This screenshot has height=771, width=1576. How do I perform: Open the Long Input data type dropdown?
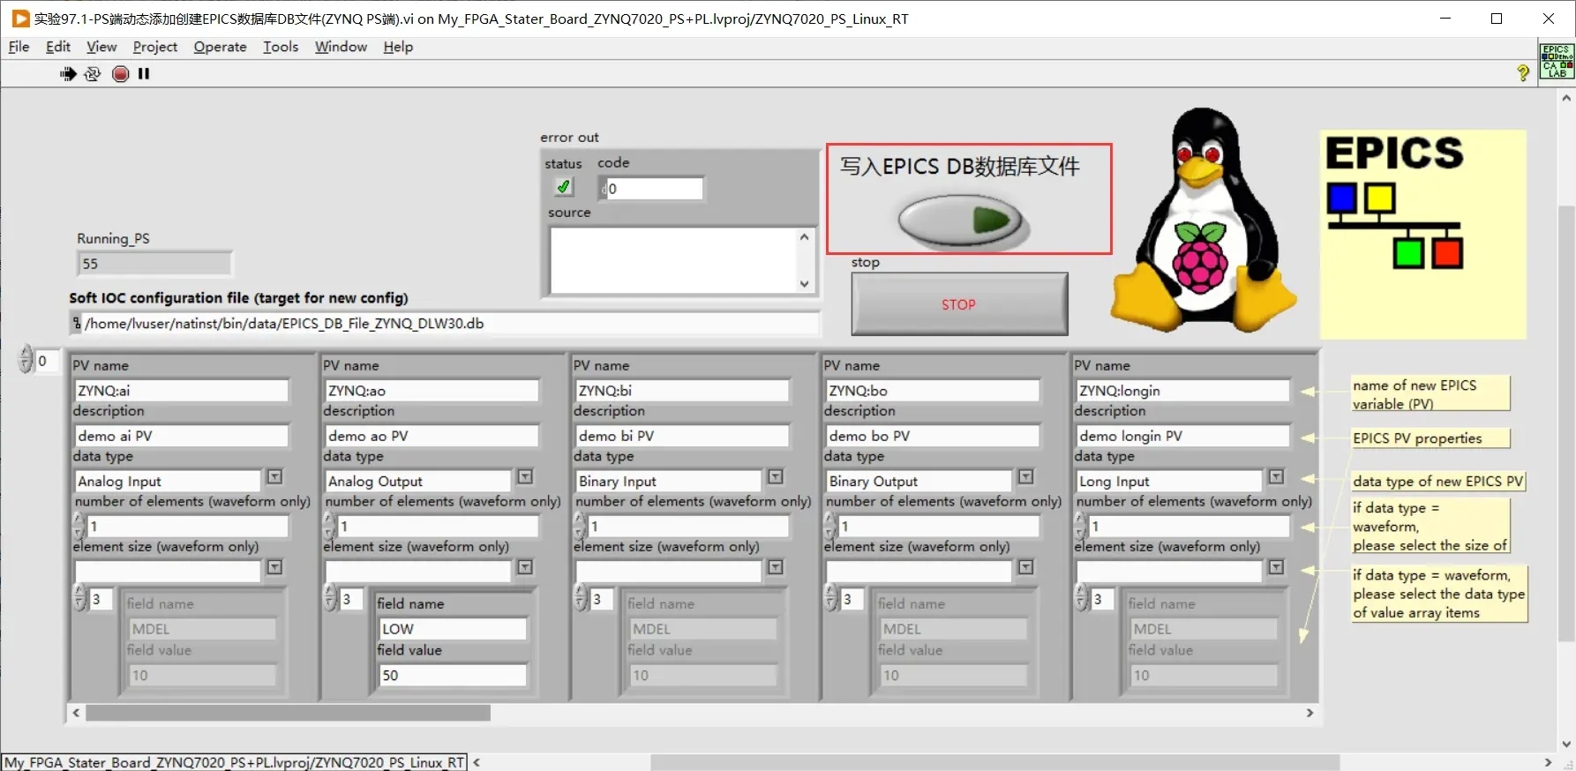tap(1276, 477)
